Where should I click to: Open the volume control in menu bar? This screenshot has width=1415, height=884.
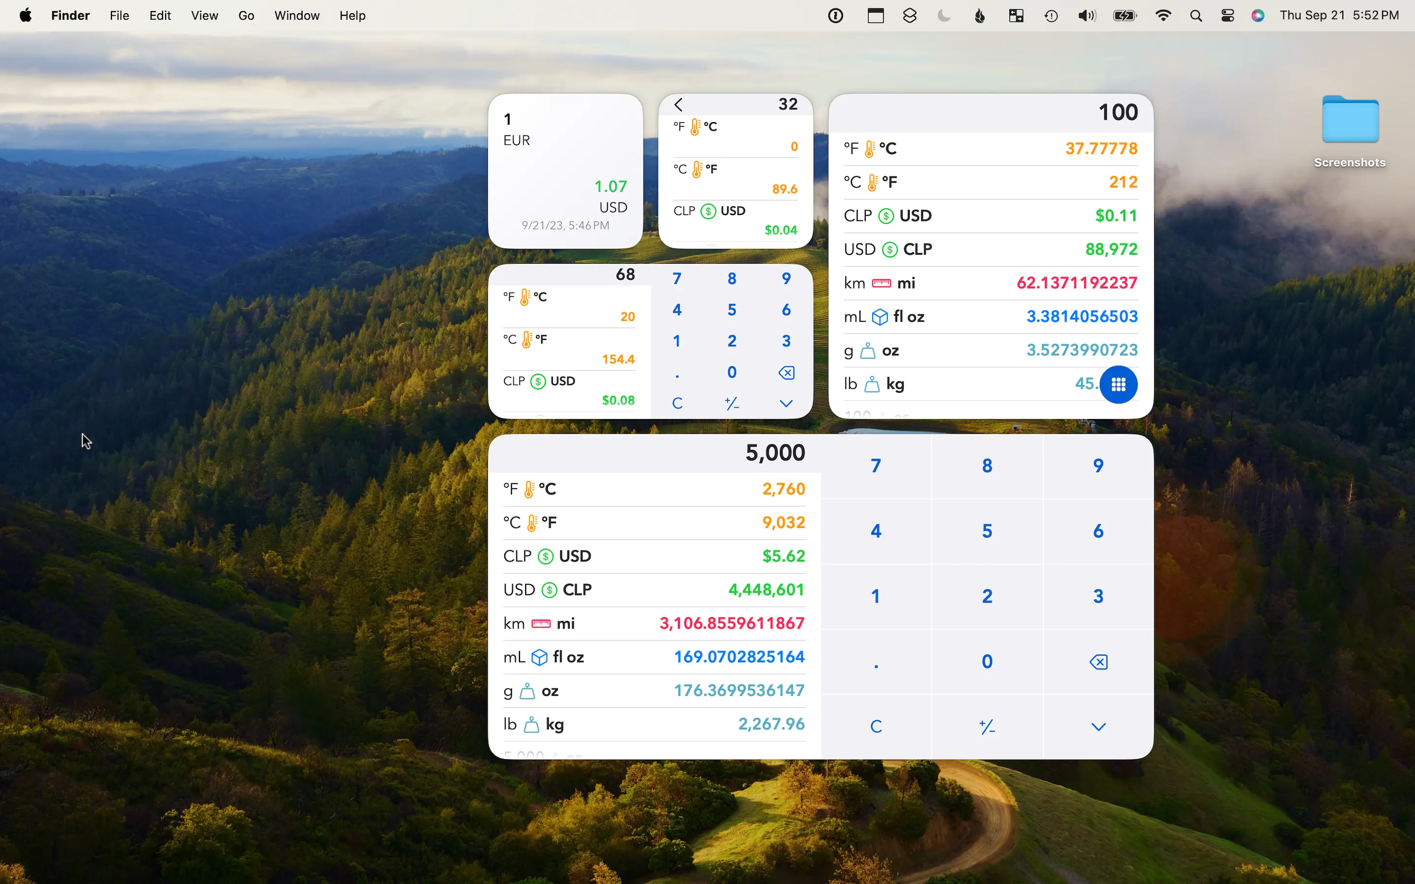point(1086,16)
